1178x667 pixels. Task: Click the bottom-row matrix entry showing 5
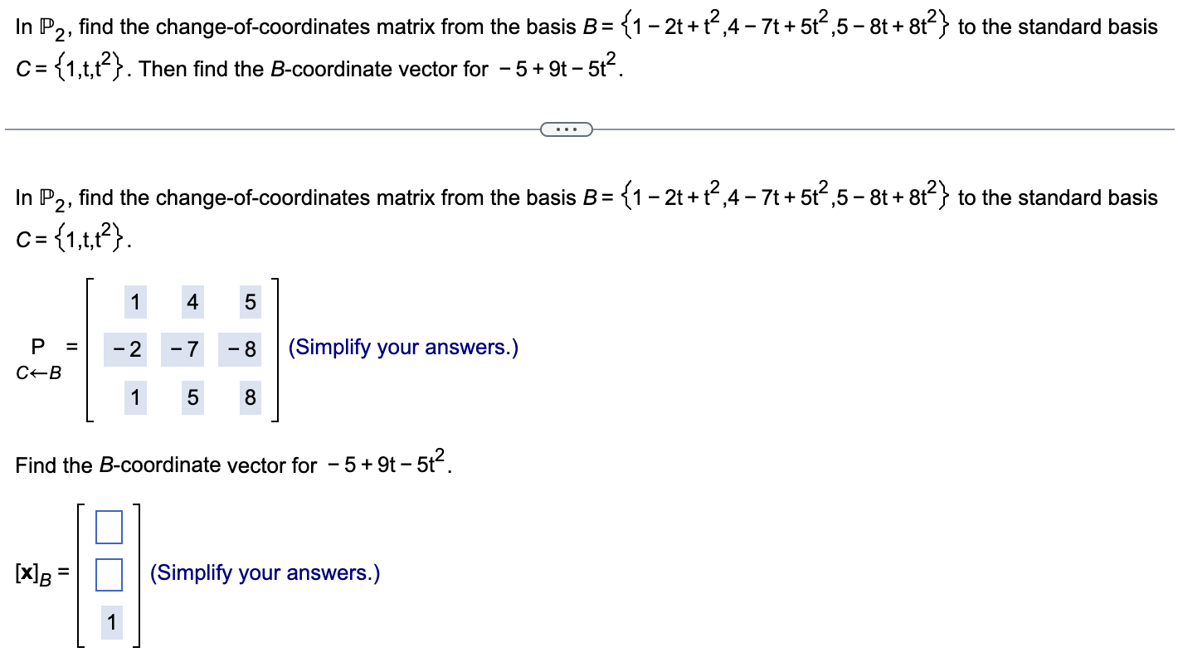(192, 397)
